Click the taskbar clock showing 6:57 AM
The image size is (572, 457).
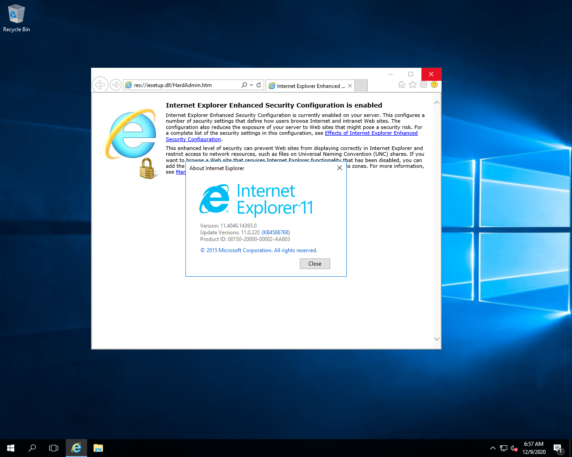[x=534, y=448]
